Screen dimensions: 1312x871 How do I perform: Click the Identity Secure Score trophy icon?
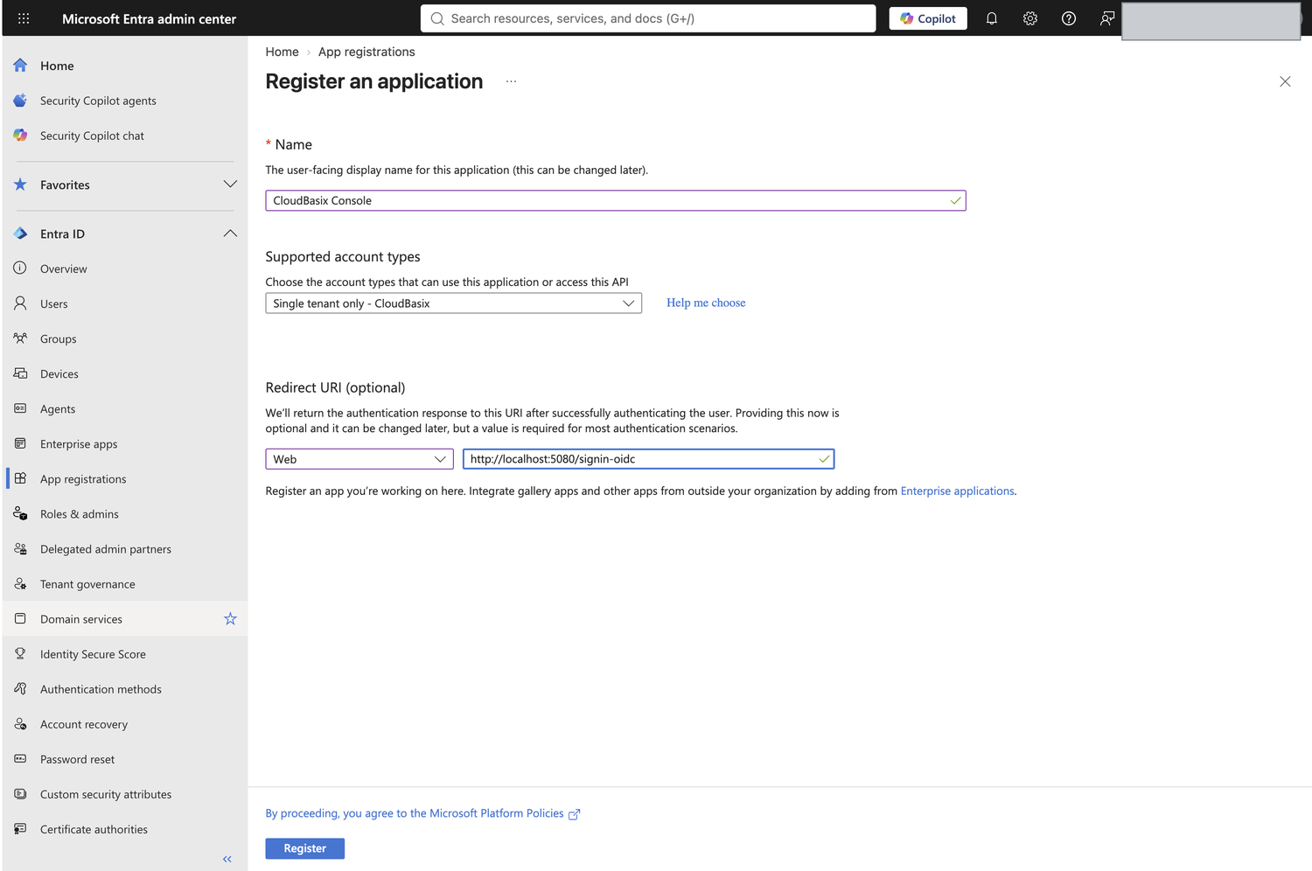click(x=20, y=653)
